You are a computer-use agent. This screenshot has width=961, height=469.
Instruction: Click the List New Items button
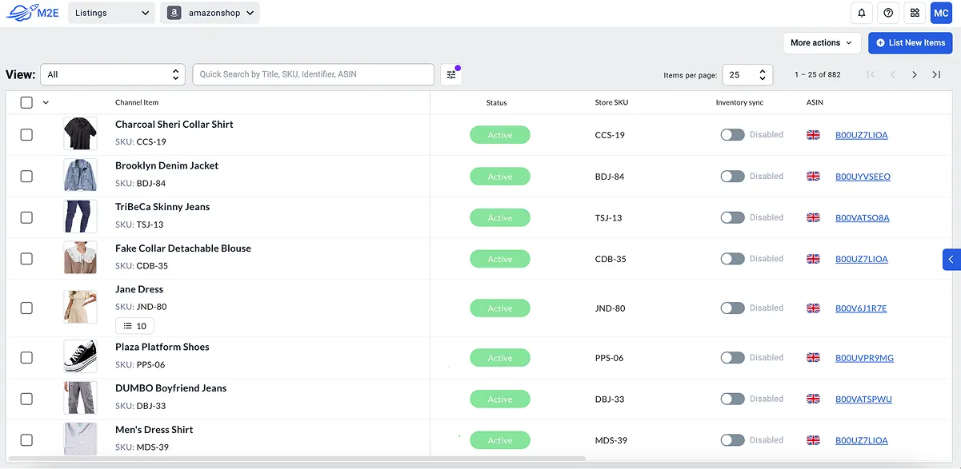pos(910,42)
